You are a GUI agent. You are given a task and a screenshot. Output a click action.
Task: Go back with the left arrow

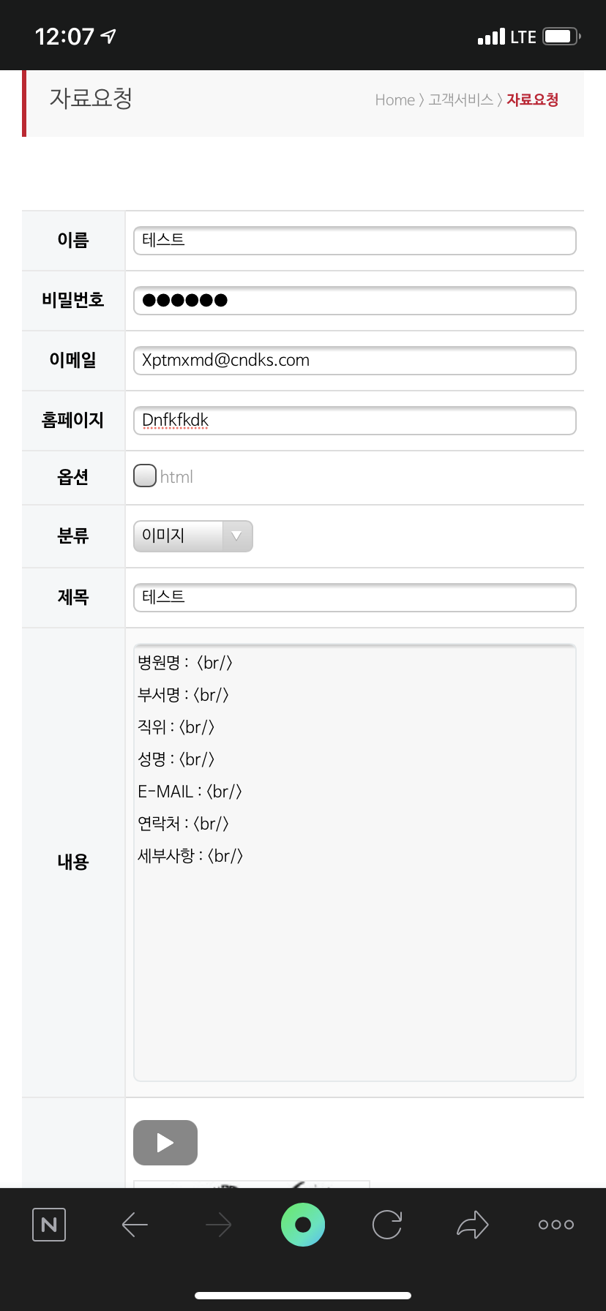click(135, 1225)
